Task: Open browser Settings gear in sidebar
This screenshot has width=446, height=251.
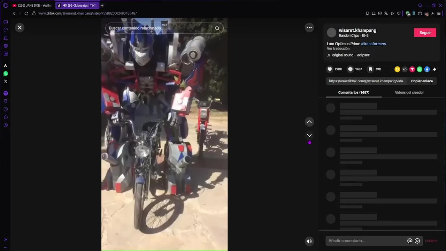Action: (6, 125)
